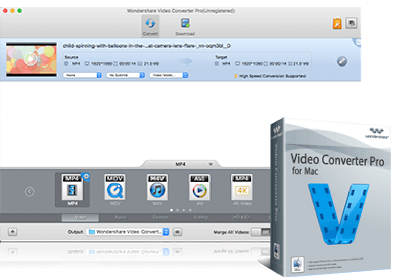Select the MP4 output format icon
419x280 pixels.
(x=72, y=189)
